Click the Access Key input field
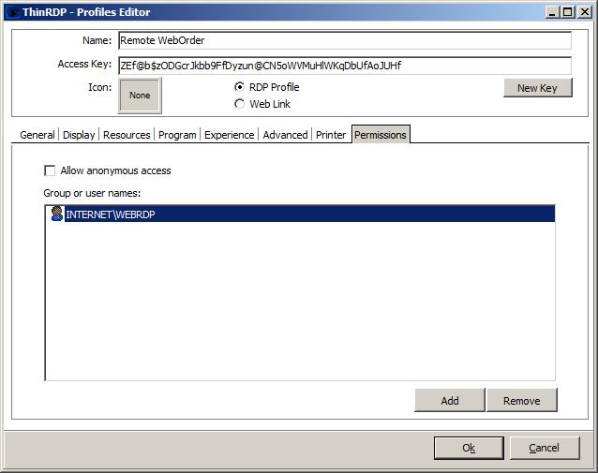 345,66
